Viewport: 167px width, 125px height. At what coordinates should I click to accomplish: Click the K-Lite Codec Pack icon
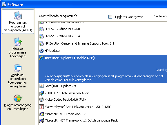tap(41, 100)
